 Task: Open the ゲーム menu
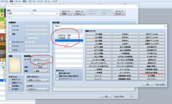(47, 1)
